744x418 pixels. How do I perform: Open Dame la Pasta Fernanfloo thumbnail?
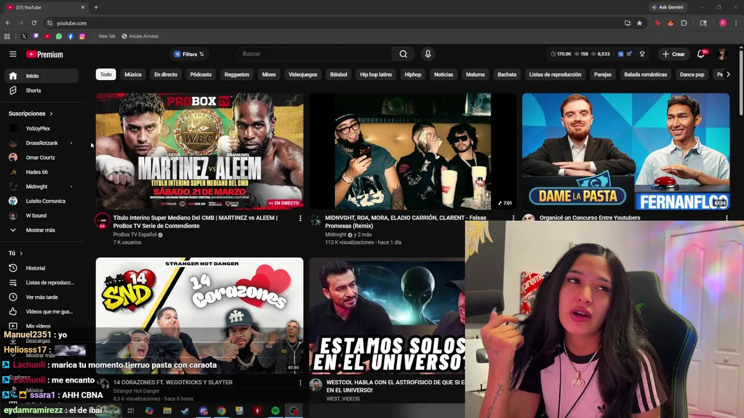click(x=625, y=152)
